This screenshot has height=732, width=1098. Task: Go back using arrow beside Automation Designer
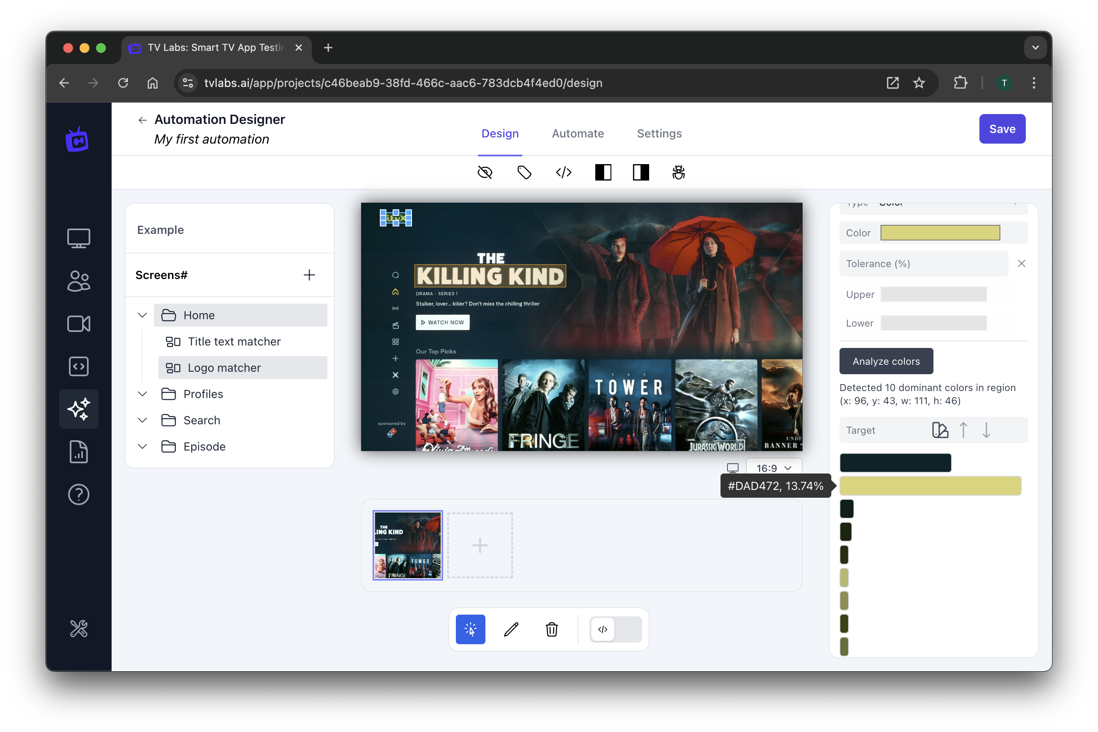(142, 120)
